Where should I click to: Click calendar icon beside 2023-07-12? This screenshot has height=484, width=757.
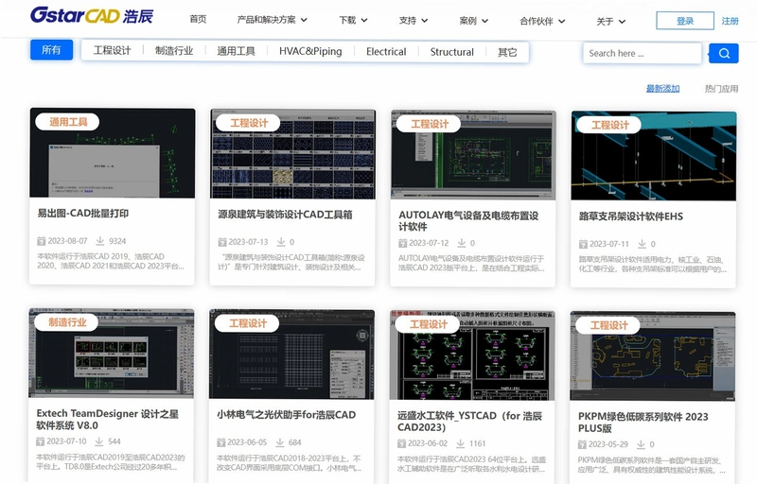pos(403,243)
